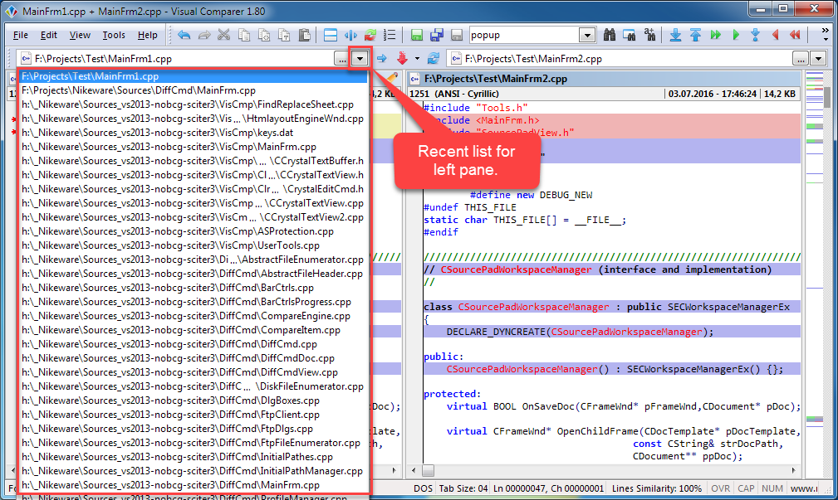Open the search text combo box dropdown
838x500 pixels.
(588, 36)
